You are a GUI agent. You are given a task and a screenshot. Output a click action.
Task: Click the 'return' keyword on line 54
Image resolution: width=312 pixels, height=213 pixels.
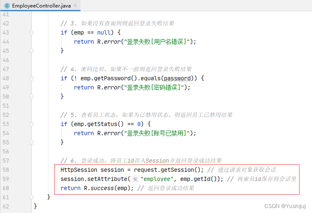click(x=84, y=133)
